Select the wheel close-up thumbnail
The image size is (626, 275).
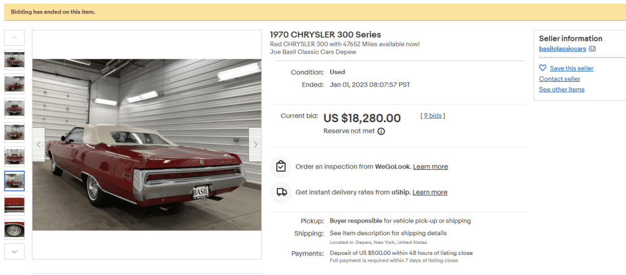point(15,229)
